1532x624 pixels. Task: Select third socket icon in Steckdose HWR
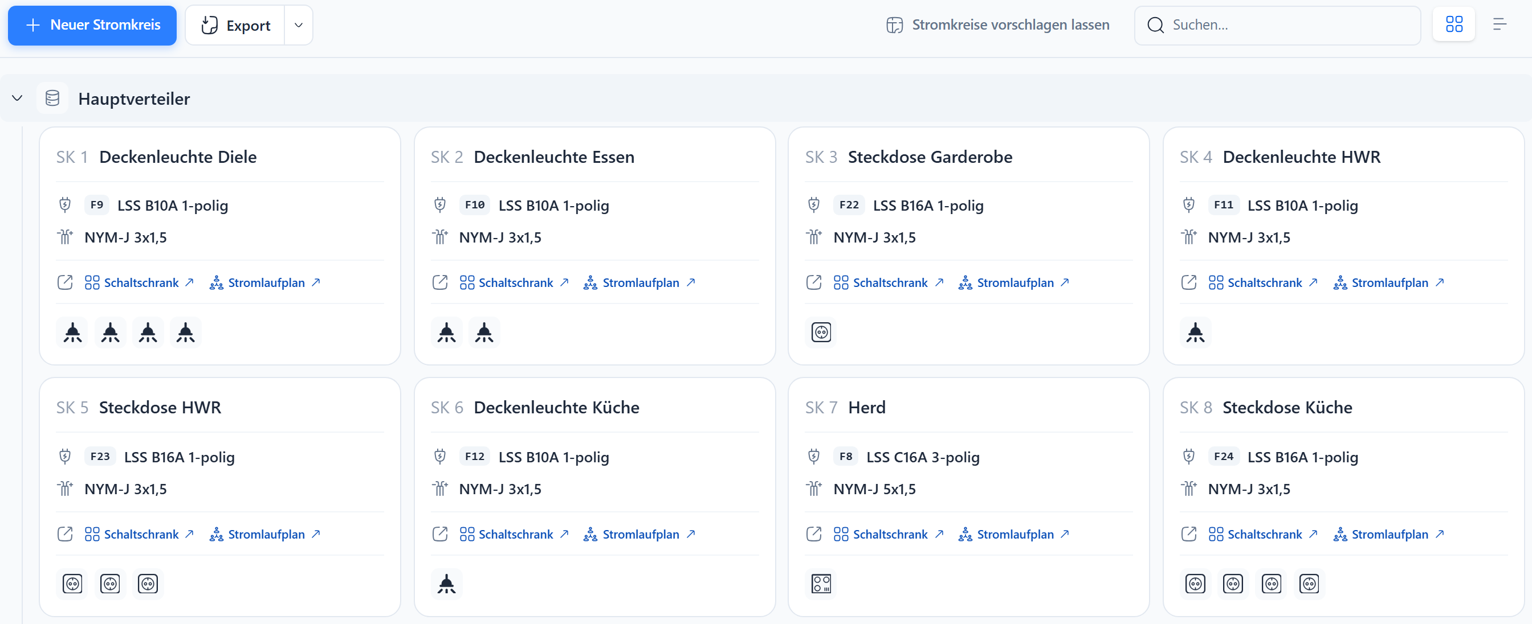point(148,584)
